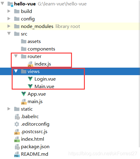Viewport: 140px width, 159px height.
Task: Click the Vue icon beside Main.vue
Action: [30, 86]
